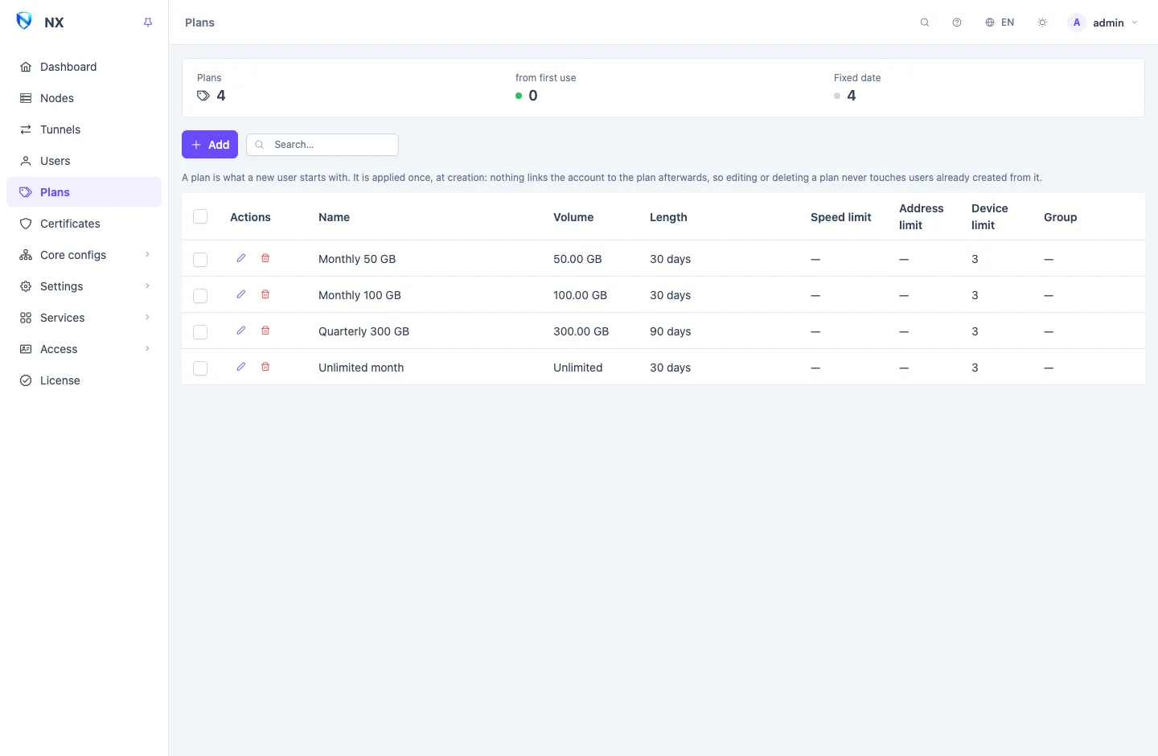Open the EN language selector
The image size is (1158, 756).
(x=1000, y=23)
